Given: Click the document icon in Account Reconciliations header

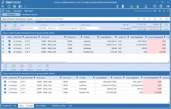Looking at the screenshot, I should point(155,19).
